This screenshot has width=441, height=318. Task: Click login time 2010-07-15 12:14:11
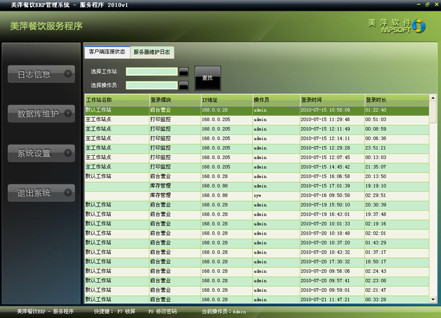coord(325,138)
